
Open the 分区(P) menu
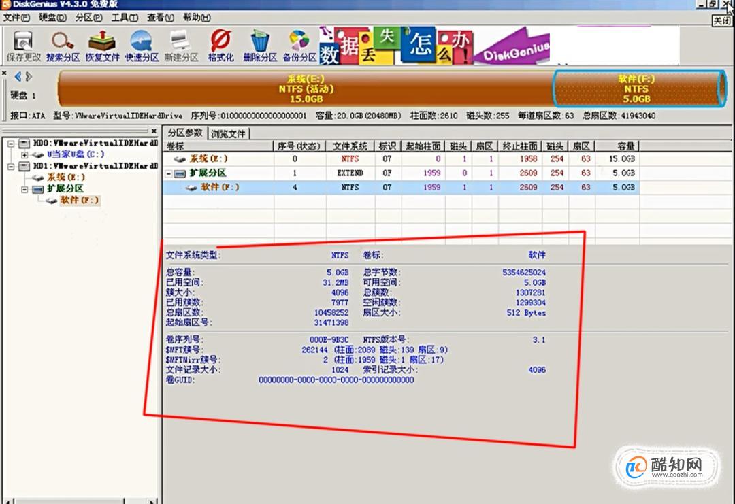88,17
